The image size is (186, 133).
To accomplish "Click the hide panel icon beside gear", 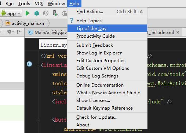I will pyautogui.click(x=19, y=32).
